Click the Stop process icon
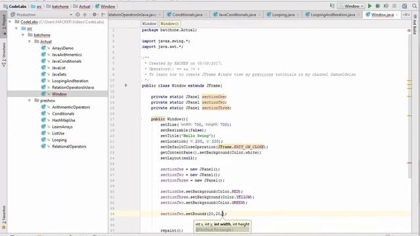Screen dimensions: 420x236 coord(394,6)
